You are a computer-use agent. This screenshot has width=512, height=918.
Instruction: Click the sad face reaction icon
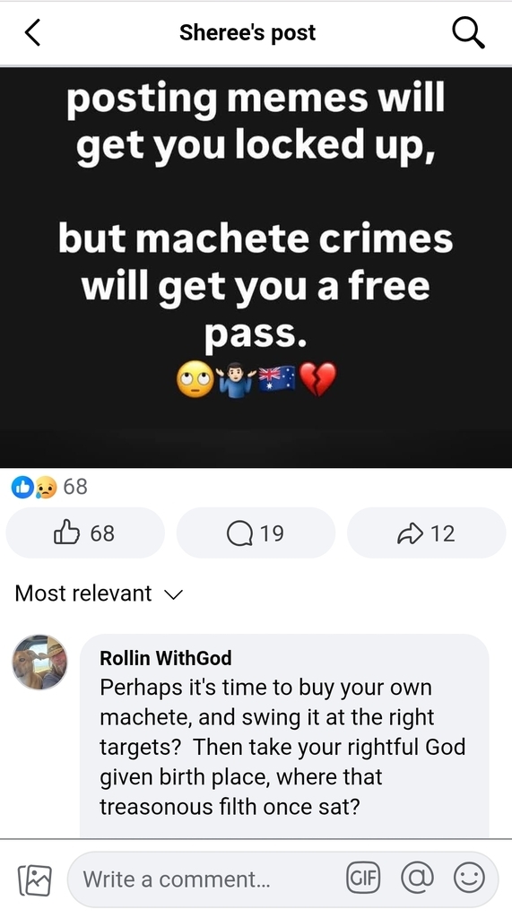point(46,487)
